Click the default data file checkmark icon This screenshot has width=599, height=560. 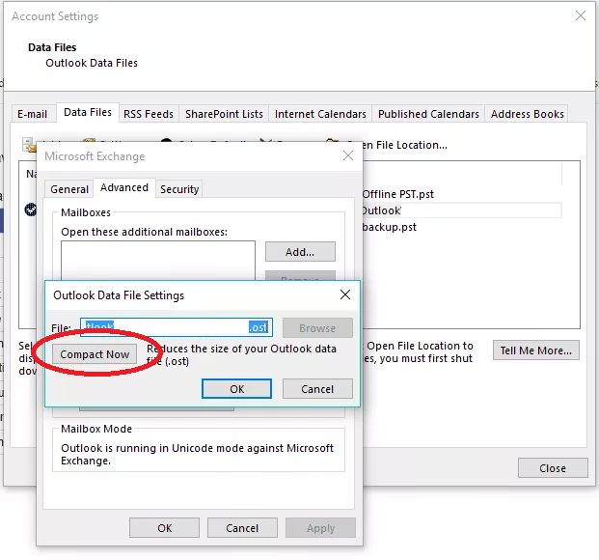31,210
